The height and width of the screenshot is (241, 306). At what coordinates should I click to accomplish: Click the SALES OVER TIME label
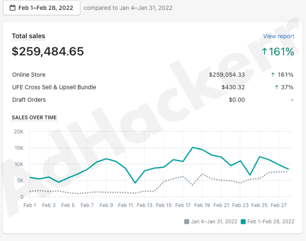click(x=34, y=118)
